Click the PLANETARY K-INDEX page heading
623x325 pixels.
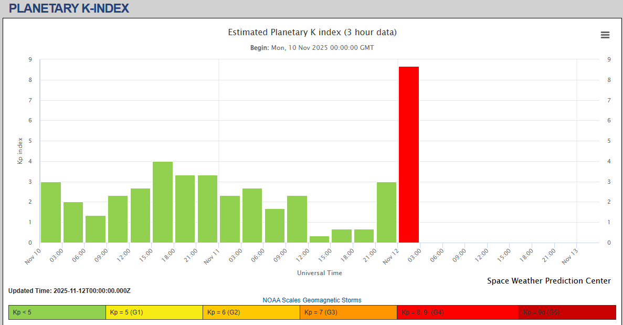69,8
